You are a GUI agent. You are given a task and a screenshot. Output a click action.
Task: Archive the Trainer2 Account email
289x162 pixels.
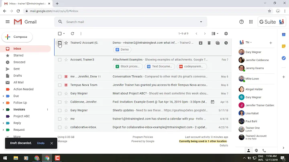point(201,43)
